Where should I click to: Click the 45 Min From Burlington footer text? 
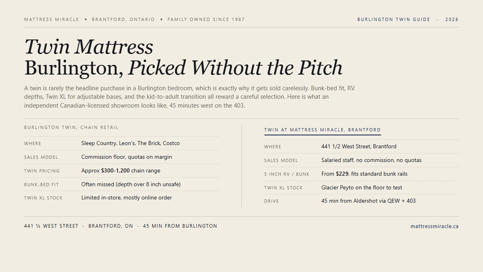pyautogui.click(x=180, y=226)
